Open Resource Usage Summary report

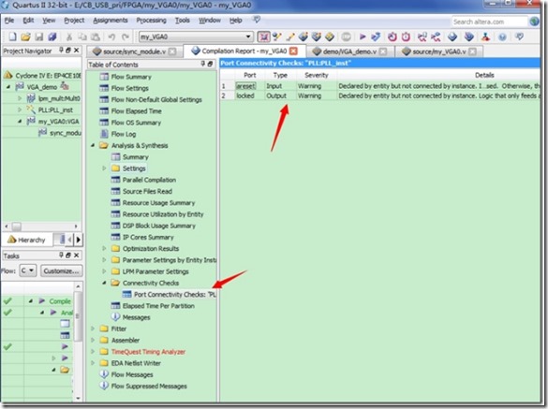point(158,203)
